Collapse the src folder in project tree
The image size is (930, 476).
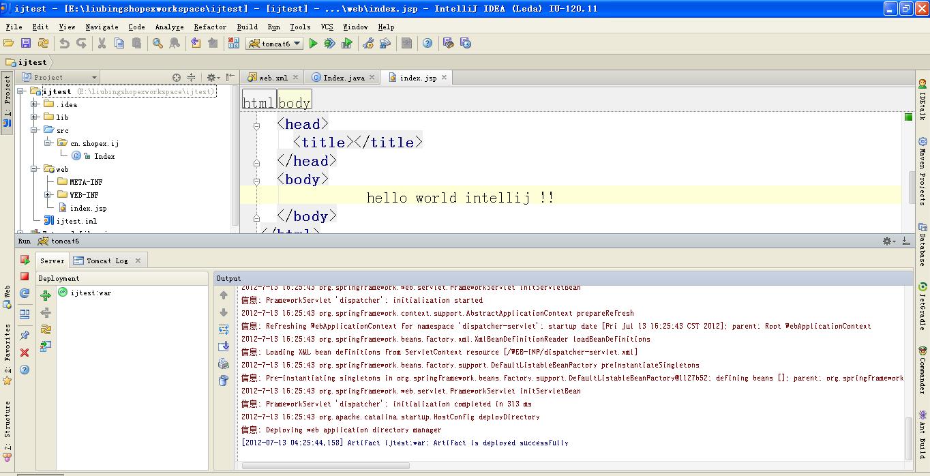(x=34, y=130)
